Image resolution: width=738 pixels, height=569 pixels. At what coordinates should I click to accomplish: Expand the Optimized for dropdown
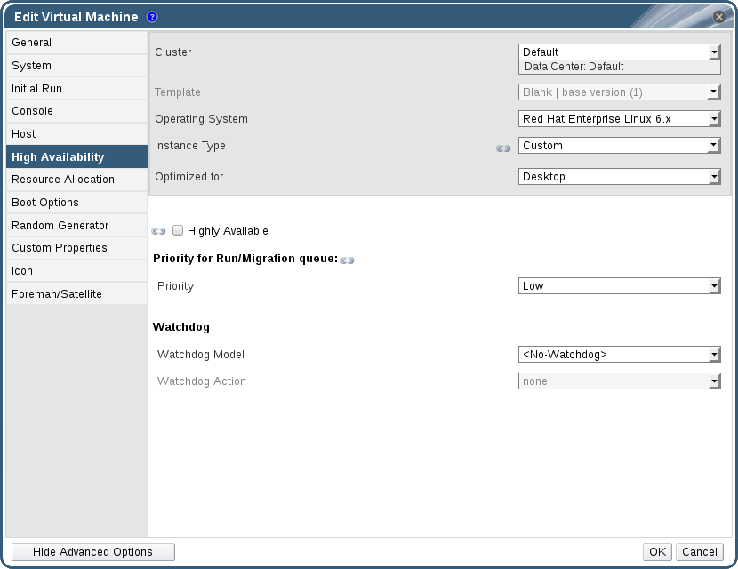pyautogui.click(x=619, y=177)
